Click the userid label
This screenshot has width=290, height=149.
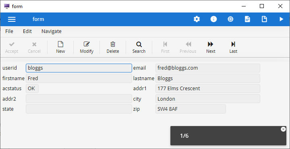[x=10, y=68]
